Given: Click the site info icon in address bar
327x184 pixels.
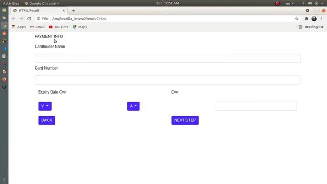Looking at the screenshot, I should (38, 19).
